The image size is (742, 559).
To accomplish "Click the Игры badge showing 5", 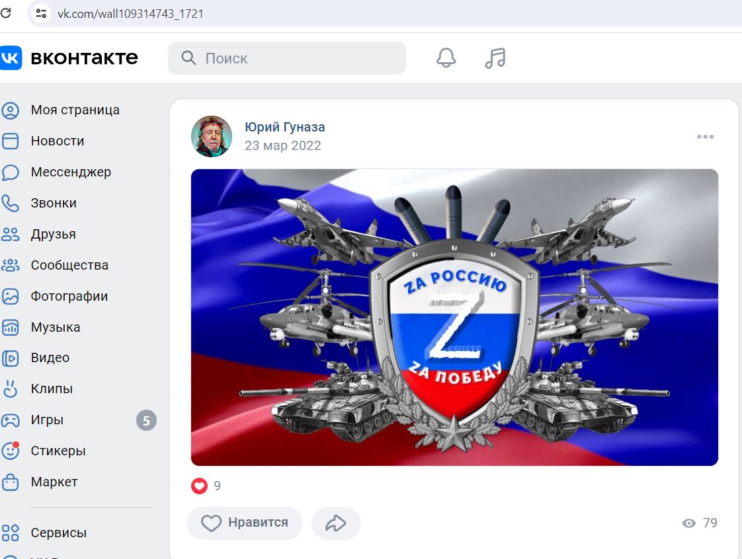I will coord(146,420).
